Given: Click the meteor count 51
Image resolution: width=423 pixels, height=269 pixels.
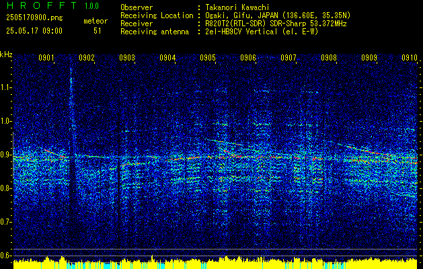Looking at the screenshot, I should [98, 31].
